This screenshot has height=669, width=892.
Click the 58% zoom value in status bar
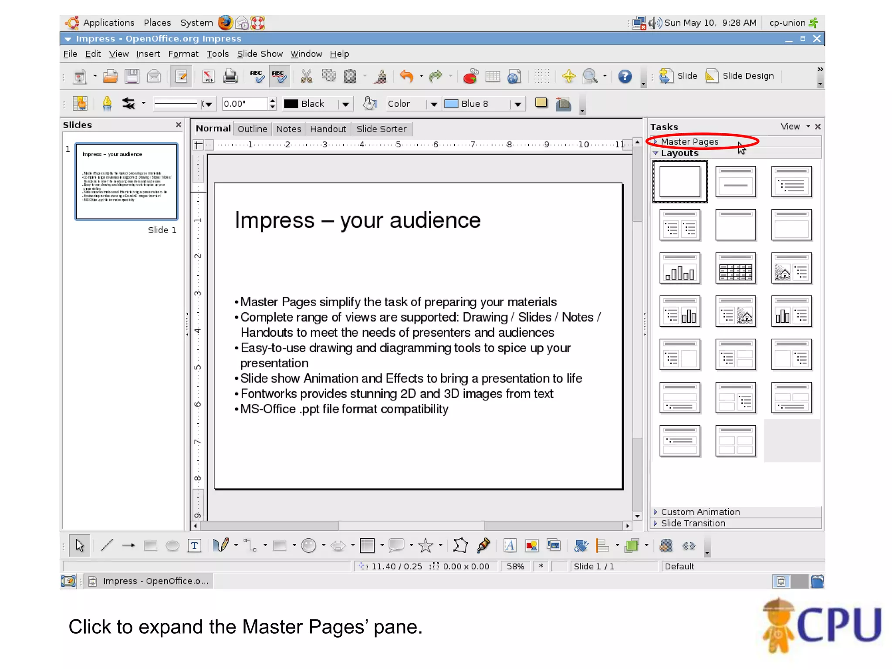tap(515, 566)
